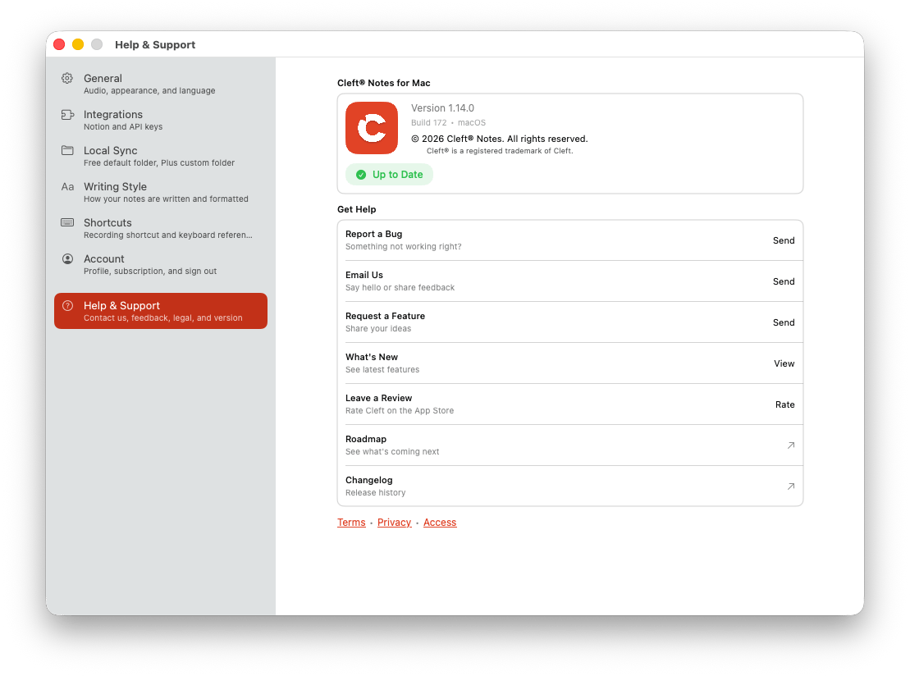Click 'Notion and API keys' subtitle
The image size is (910, 676).
coord(123,126)
